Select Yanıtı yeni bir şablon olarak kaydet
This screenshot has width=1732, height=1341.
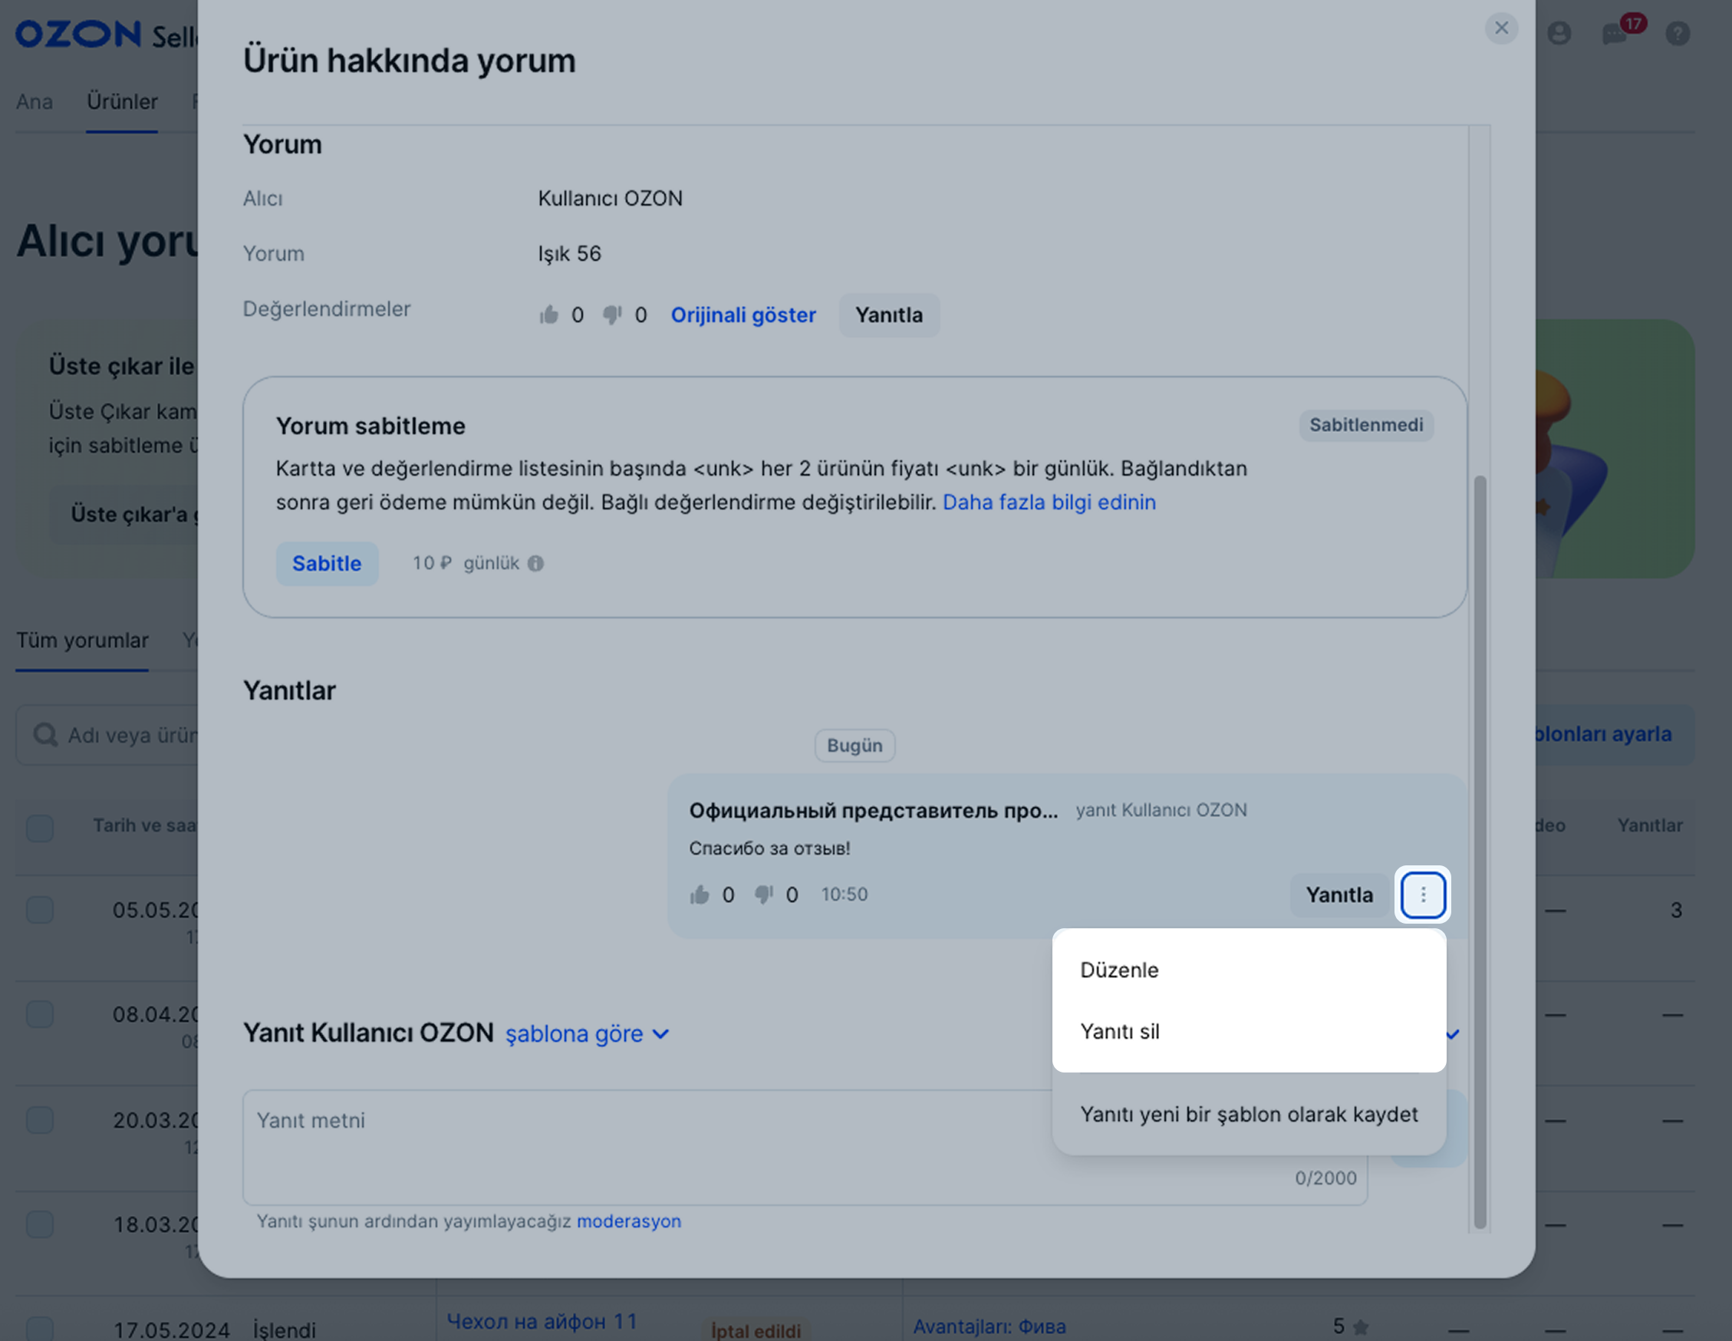tap(1248, 1114)
